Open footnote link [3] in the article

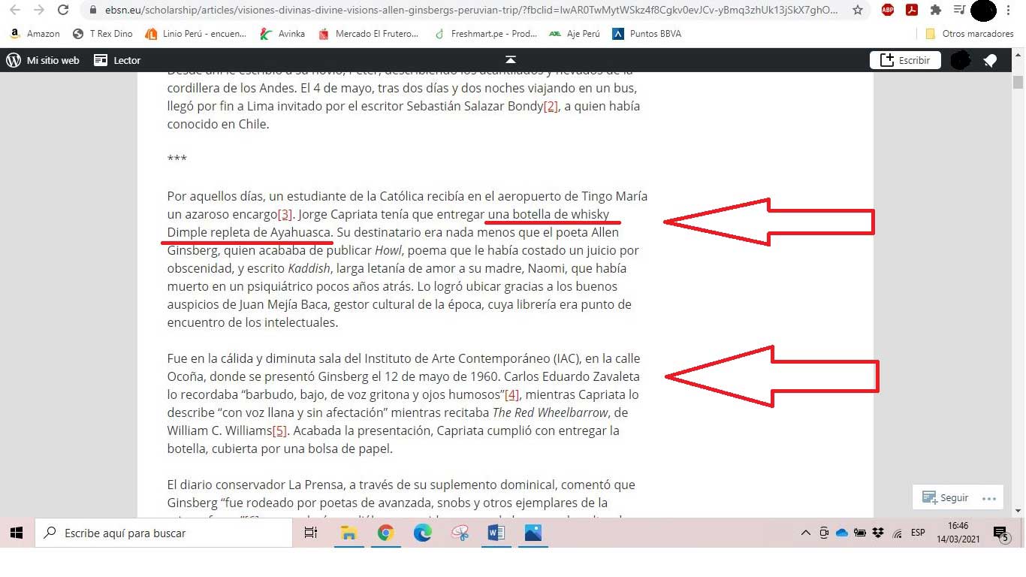click(x=285, y=215)
